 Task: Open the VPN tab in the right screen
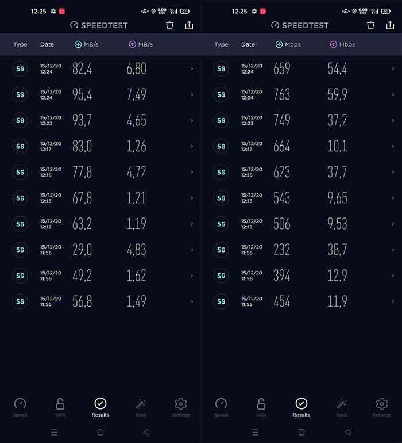point(261,407)
